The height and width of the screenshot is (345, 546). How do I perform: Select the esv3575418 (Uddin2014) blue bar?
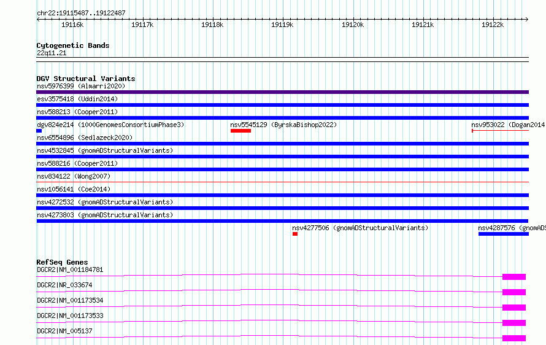tap(282, 105)
